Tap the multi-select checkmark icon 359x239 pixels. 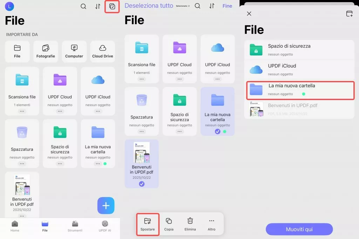pyautogui.click(x=112, y=6)
